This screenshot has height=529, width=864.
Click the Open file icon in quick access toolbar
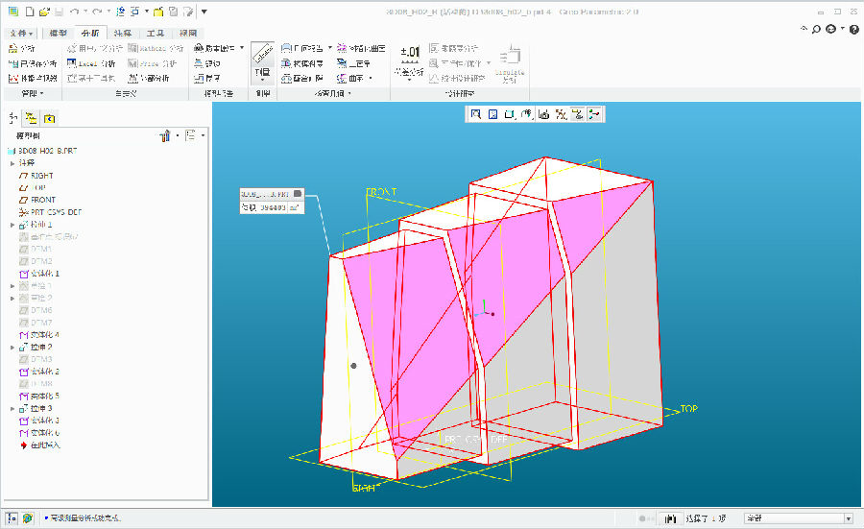pos(43,12)
